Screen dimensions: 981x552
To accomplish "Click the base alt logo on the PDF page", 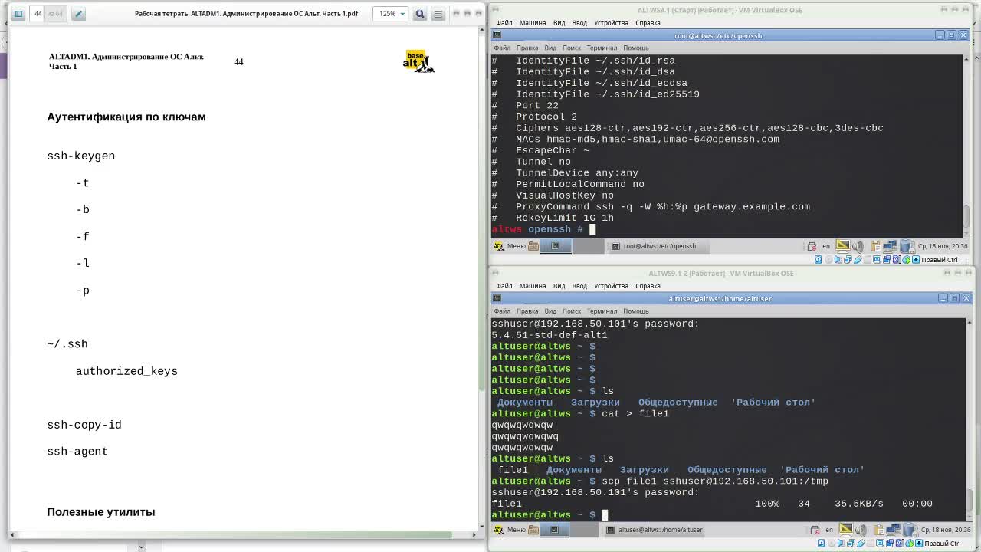I will pyautogui.click(x=418, y=61).
